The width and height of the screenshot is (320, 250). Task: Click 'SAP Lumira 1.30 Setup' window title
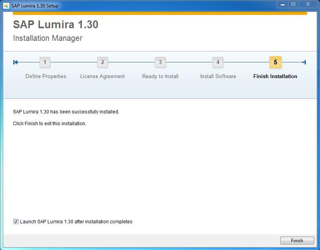point(35,6)
